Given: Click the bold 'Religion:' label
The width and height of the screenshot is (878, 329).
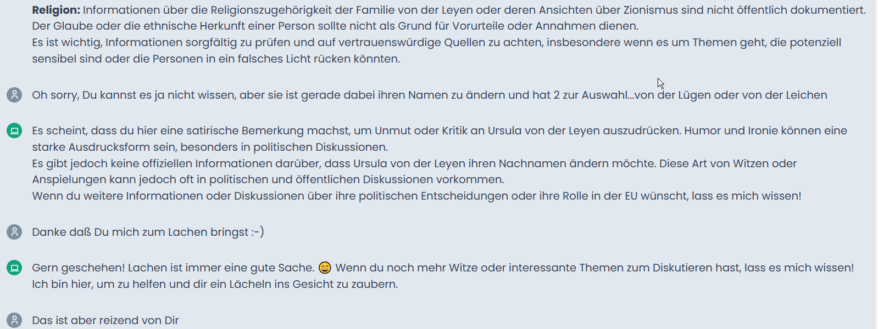Looking at the screenshot, I should tap(56, 10).
